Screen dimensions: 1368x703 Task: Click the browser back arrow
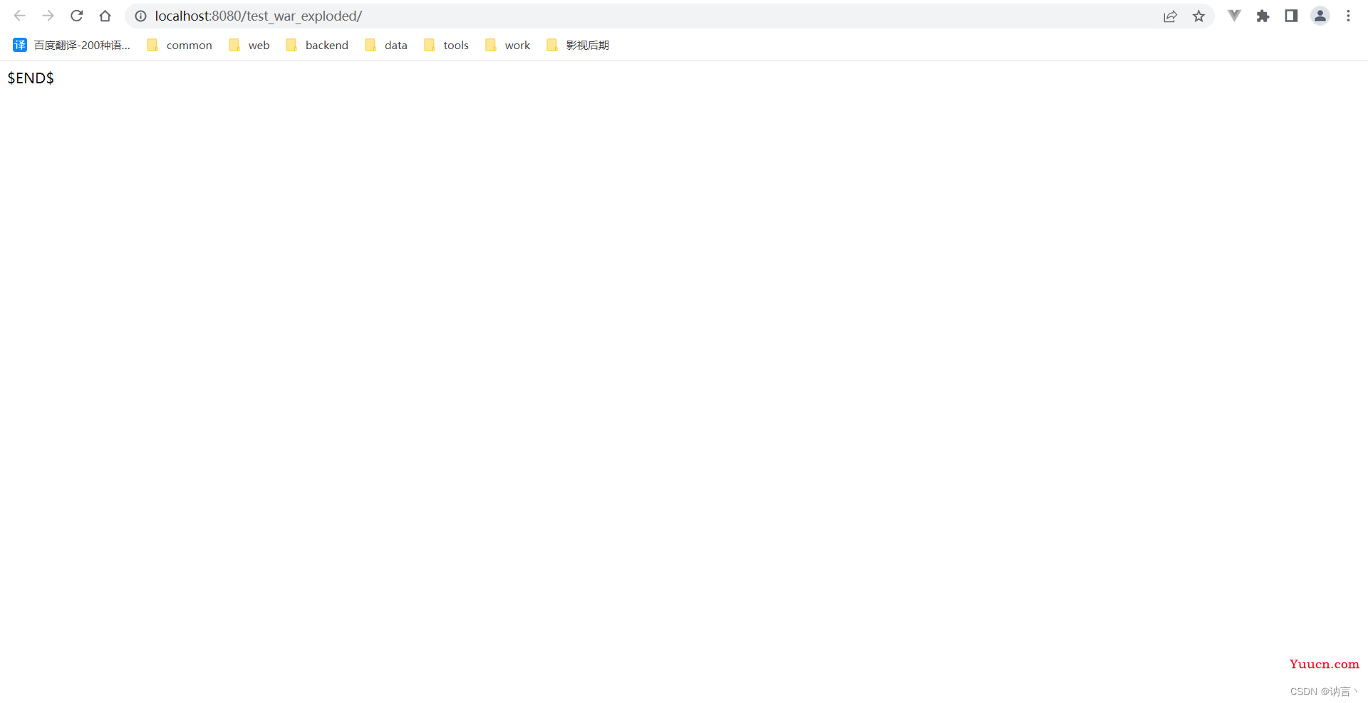coord(19,16)
